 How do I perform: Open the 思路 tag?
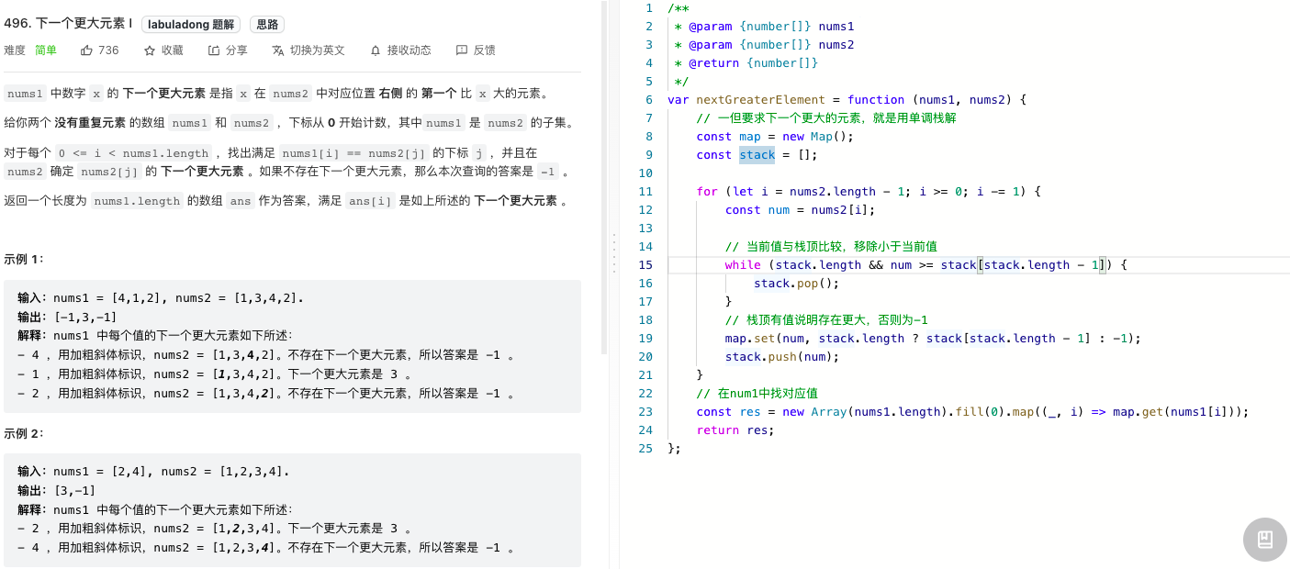click(266, 25)
